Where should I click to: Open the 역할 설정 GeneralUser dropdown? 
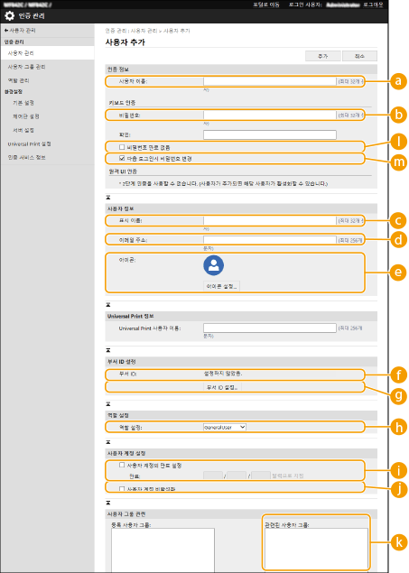pyautogui.click(x=225, y=427)
